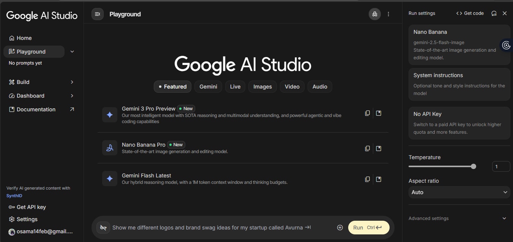This screenshot has width=513, height=242.
Task: Adjust the Temperature slider handle
Action: click(474, 166)
